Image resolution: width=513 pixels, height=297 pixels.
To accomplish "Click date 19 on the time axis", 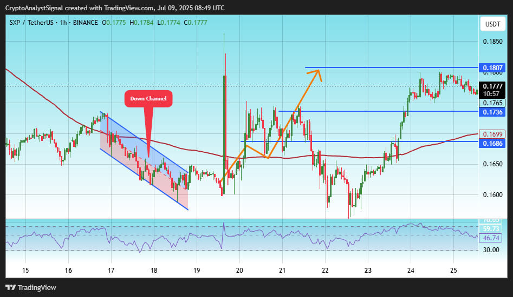I will tap(197, 270).
